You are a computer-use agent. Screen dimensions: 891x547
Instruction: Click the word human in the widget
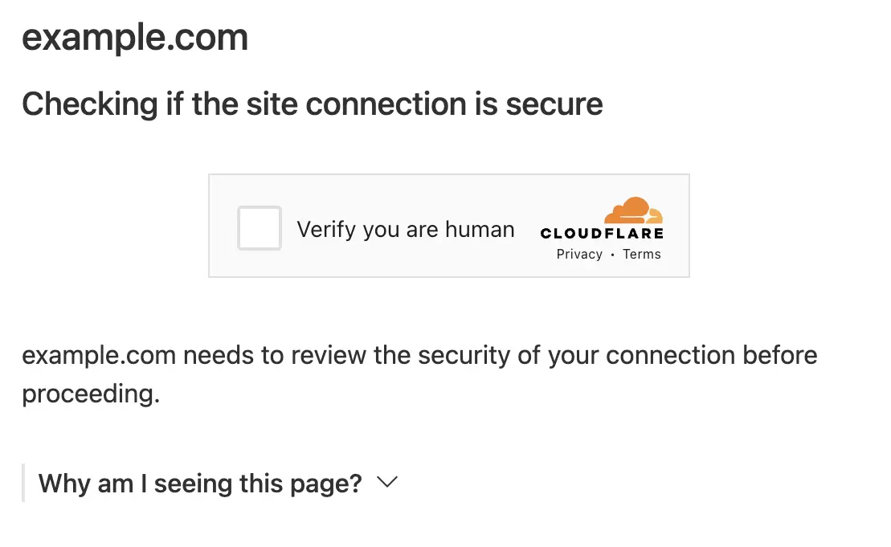point(480,230)
